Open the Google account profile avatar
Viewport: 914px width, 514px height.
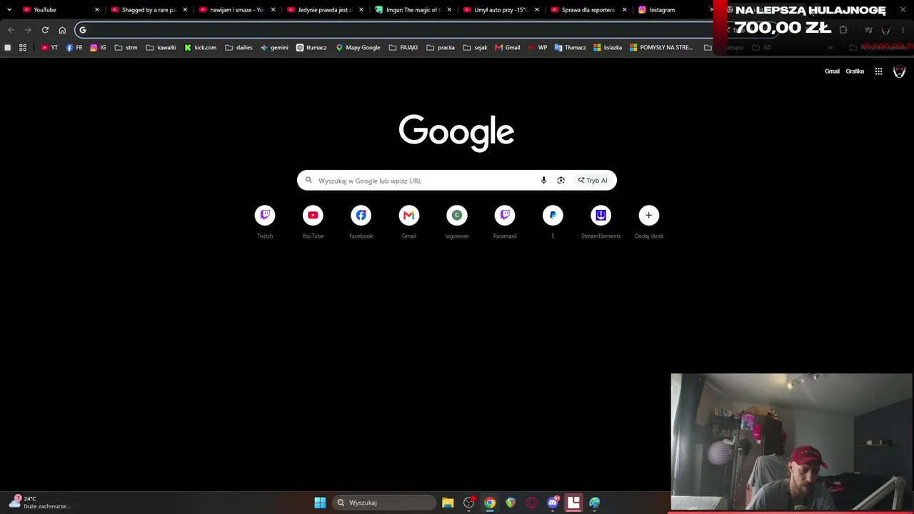899,71
